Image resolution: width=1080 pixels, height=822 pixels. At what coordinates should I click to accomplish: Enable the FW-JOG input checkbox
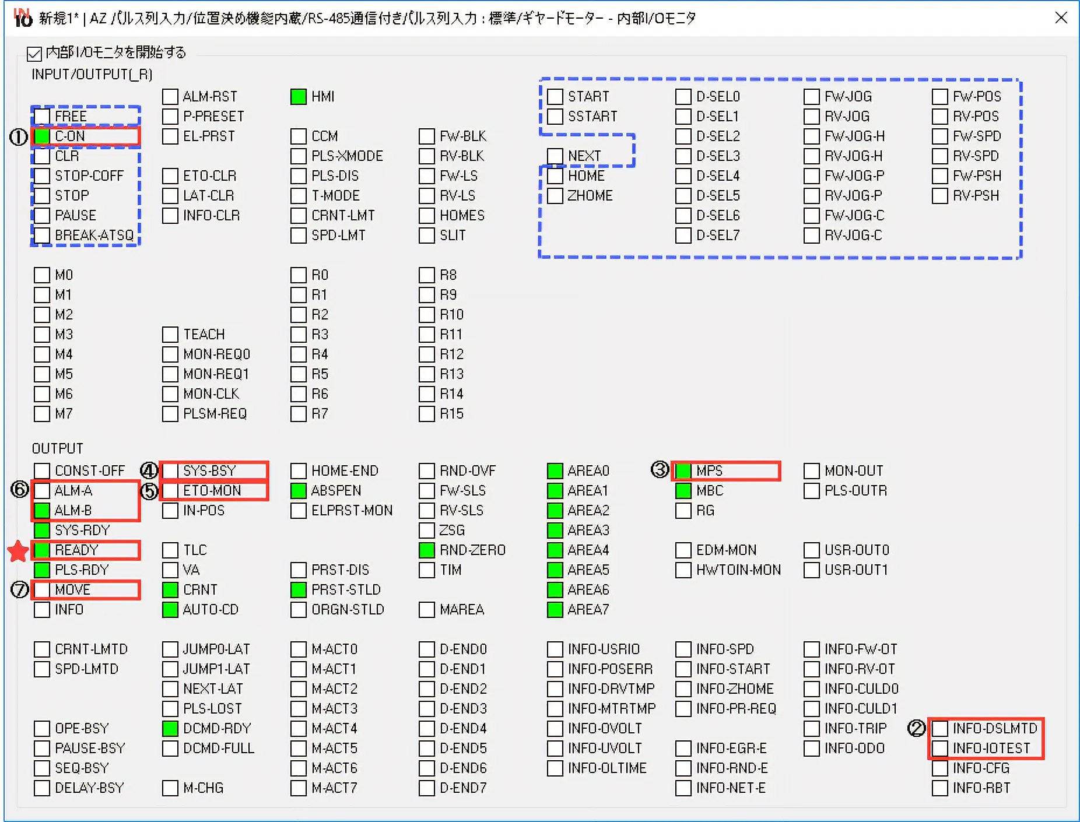click(812, 96)
